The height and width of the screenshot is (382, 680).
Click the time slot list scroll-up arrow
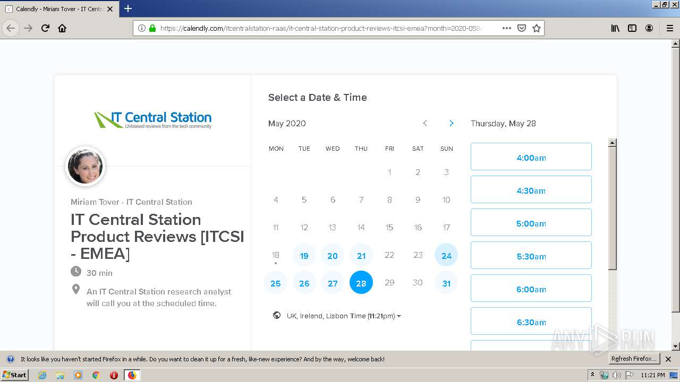[613, 143]
